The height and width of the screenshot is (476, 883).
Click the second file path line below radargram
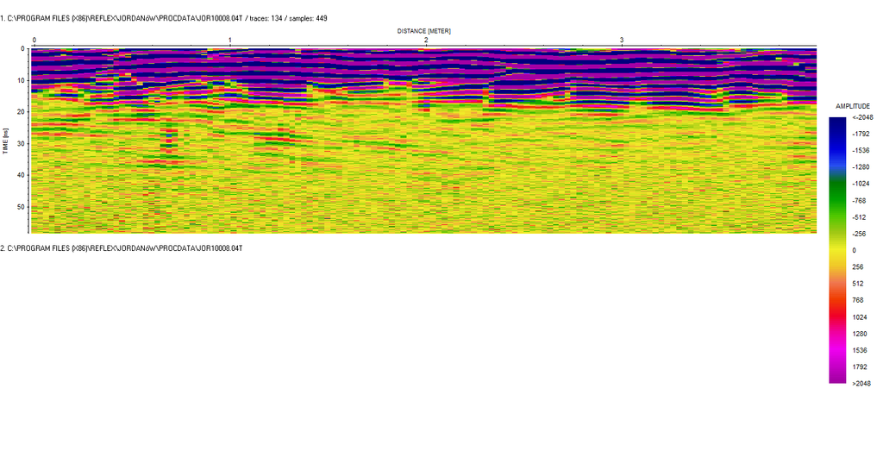tap(122, 247)
